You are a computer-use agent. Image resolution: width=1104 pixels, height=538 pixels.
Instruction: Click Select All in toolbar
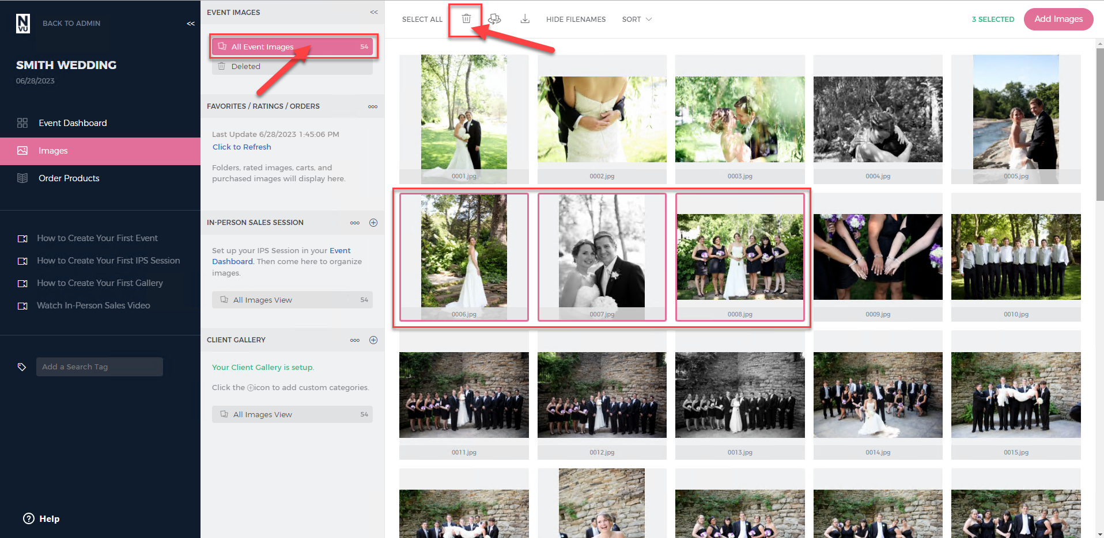click(x=422, y=19)
